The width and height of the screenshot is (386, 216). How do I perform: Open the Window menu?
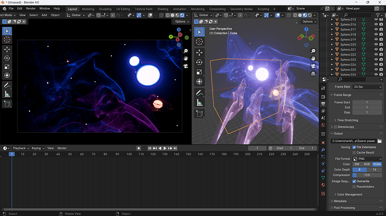44,8
